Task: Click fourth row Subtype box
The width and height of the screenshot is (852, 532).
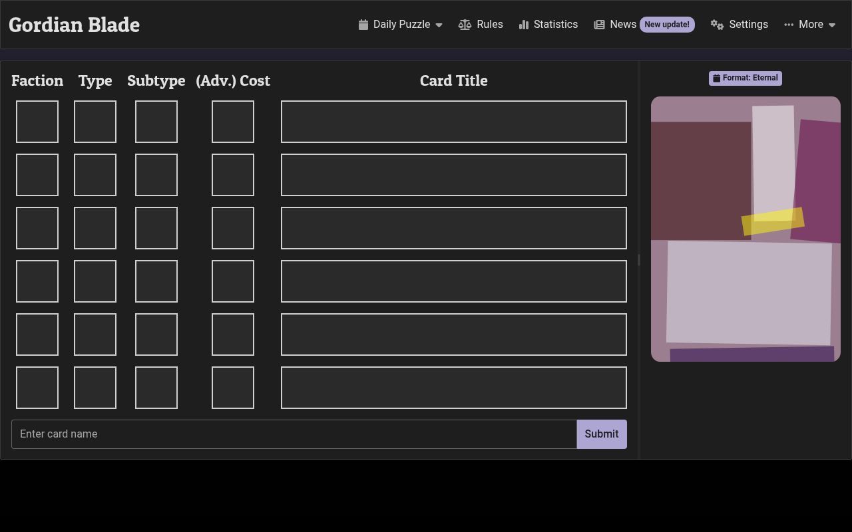Action: coord(156,281)
